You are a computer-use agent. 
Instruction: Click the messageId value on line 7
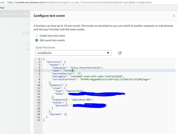(x=96, y=76)
